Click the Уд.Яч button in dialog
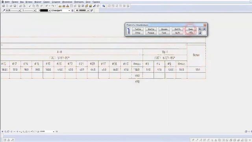Screen dimensions: 252x142 (178, 33)
